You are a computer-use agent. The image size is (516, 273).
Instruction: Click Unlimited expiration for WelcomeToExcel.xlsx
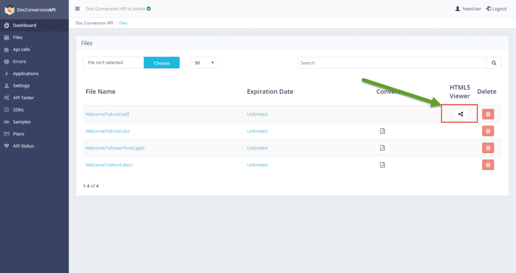click(257, 131)
